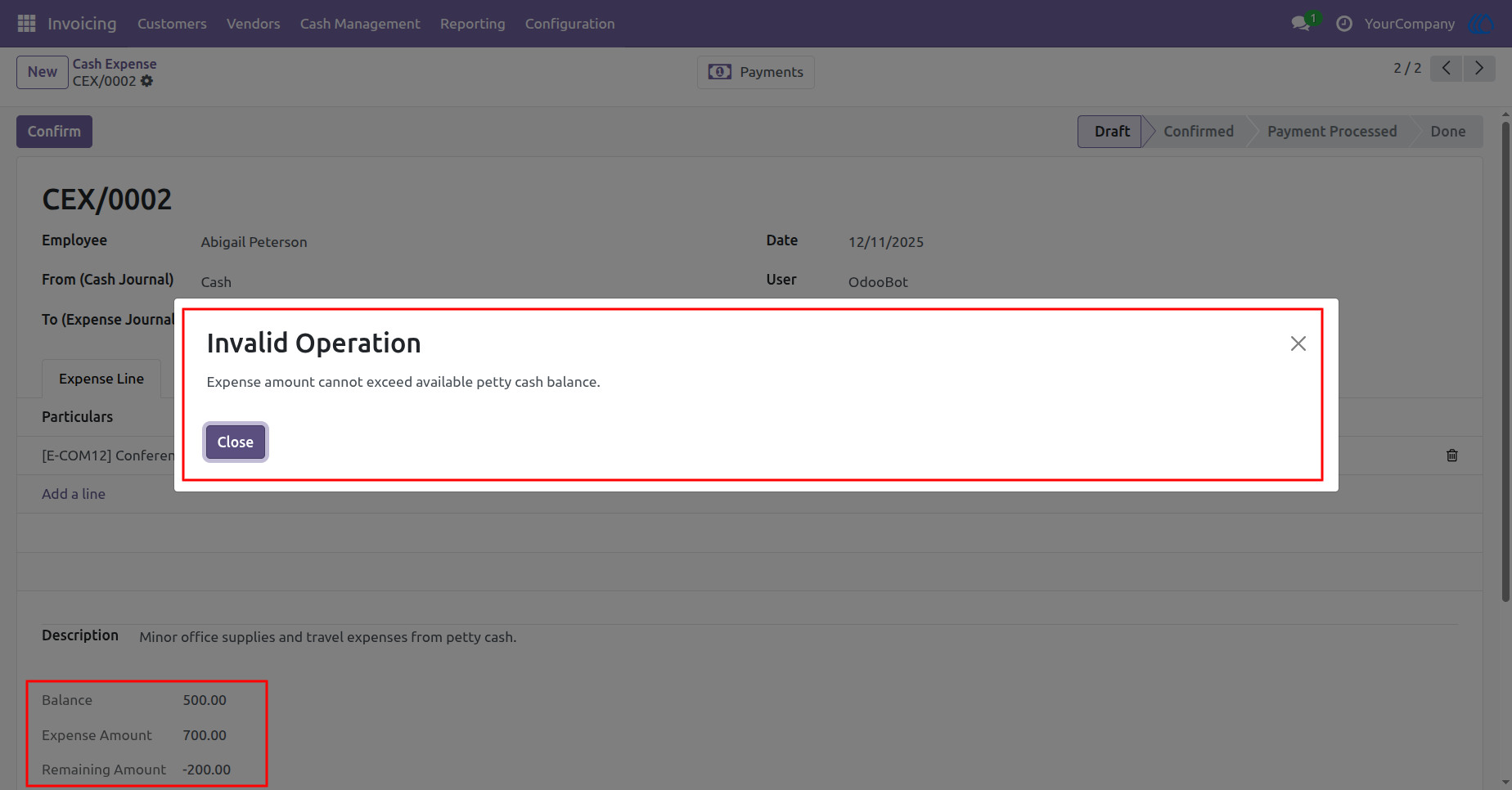Click the Balance value 500.00
The height and width of the screenshot is (790, 1512).
point(205,700)
